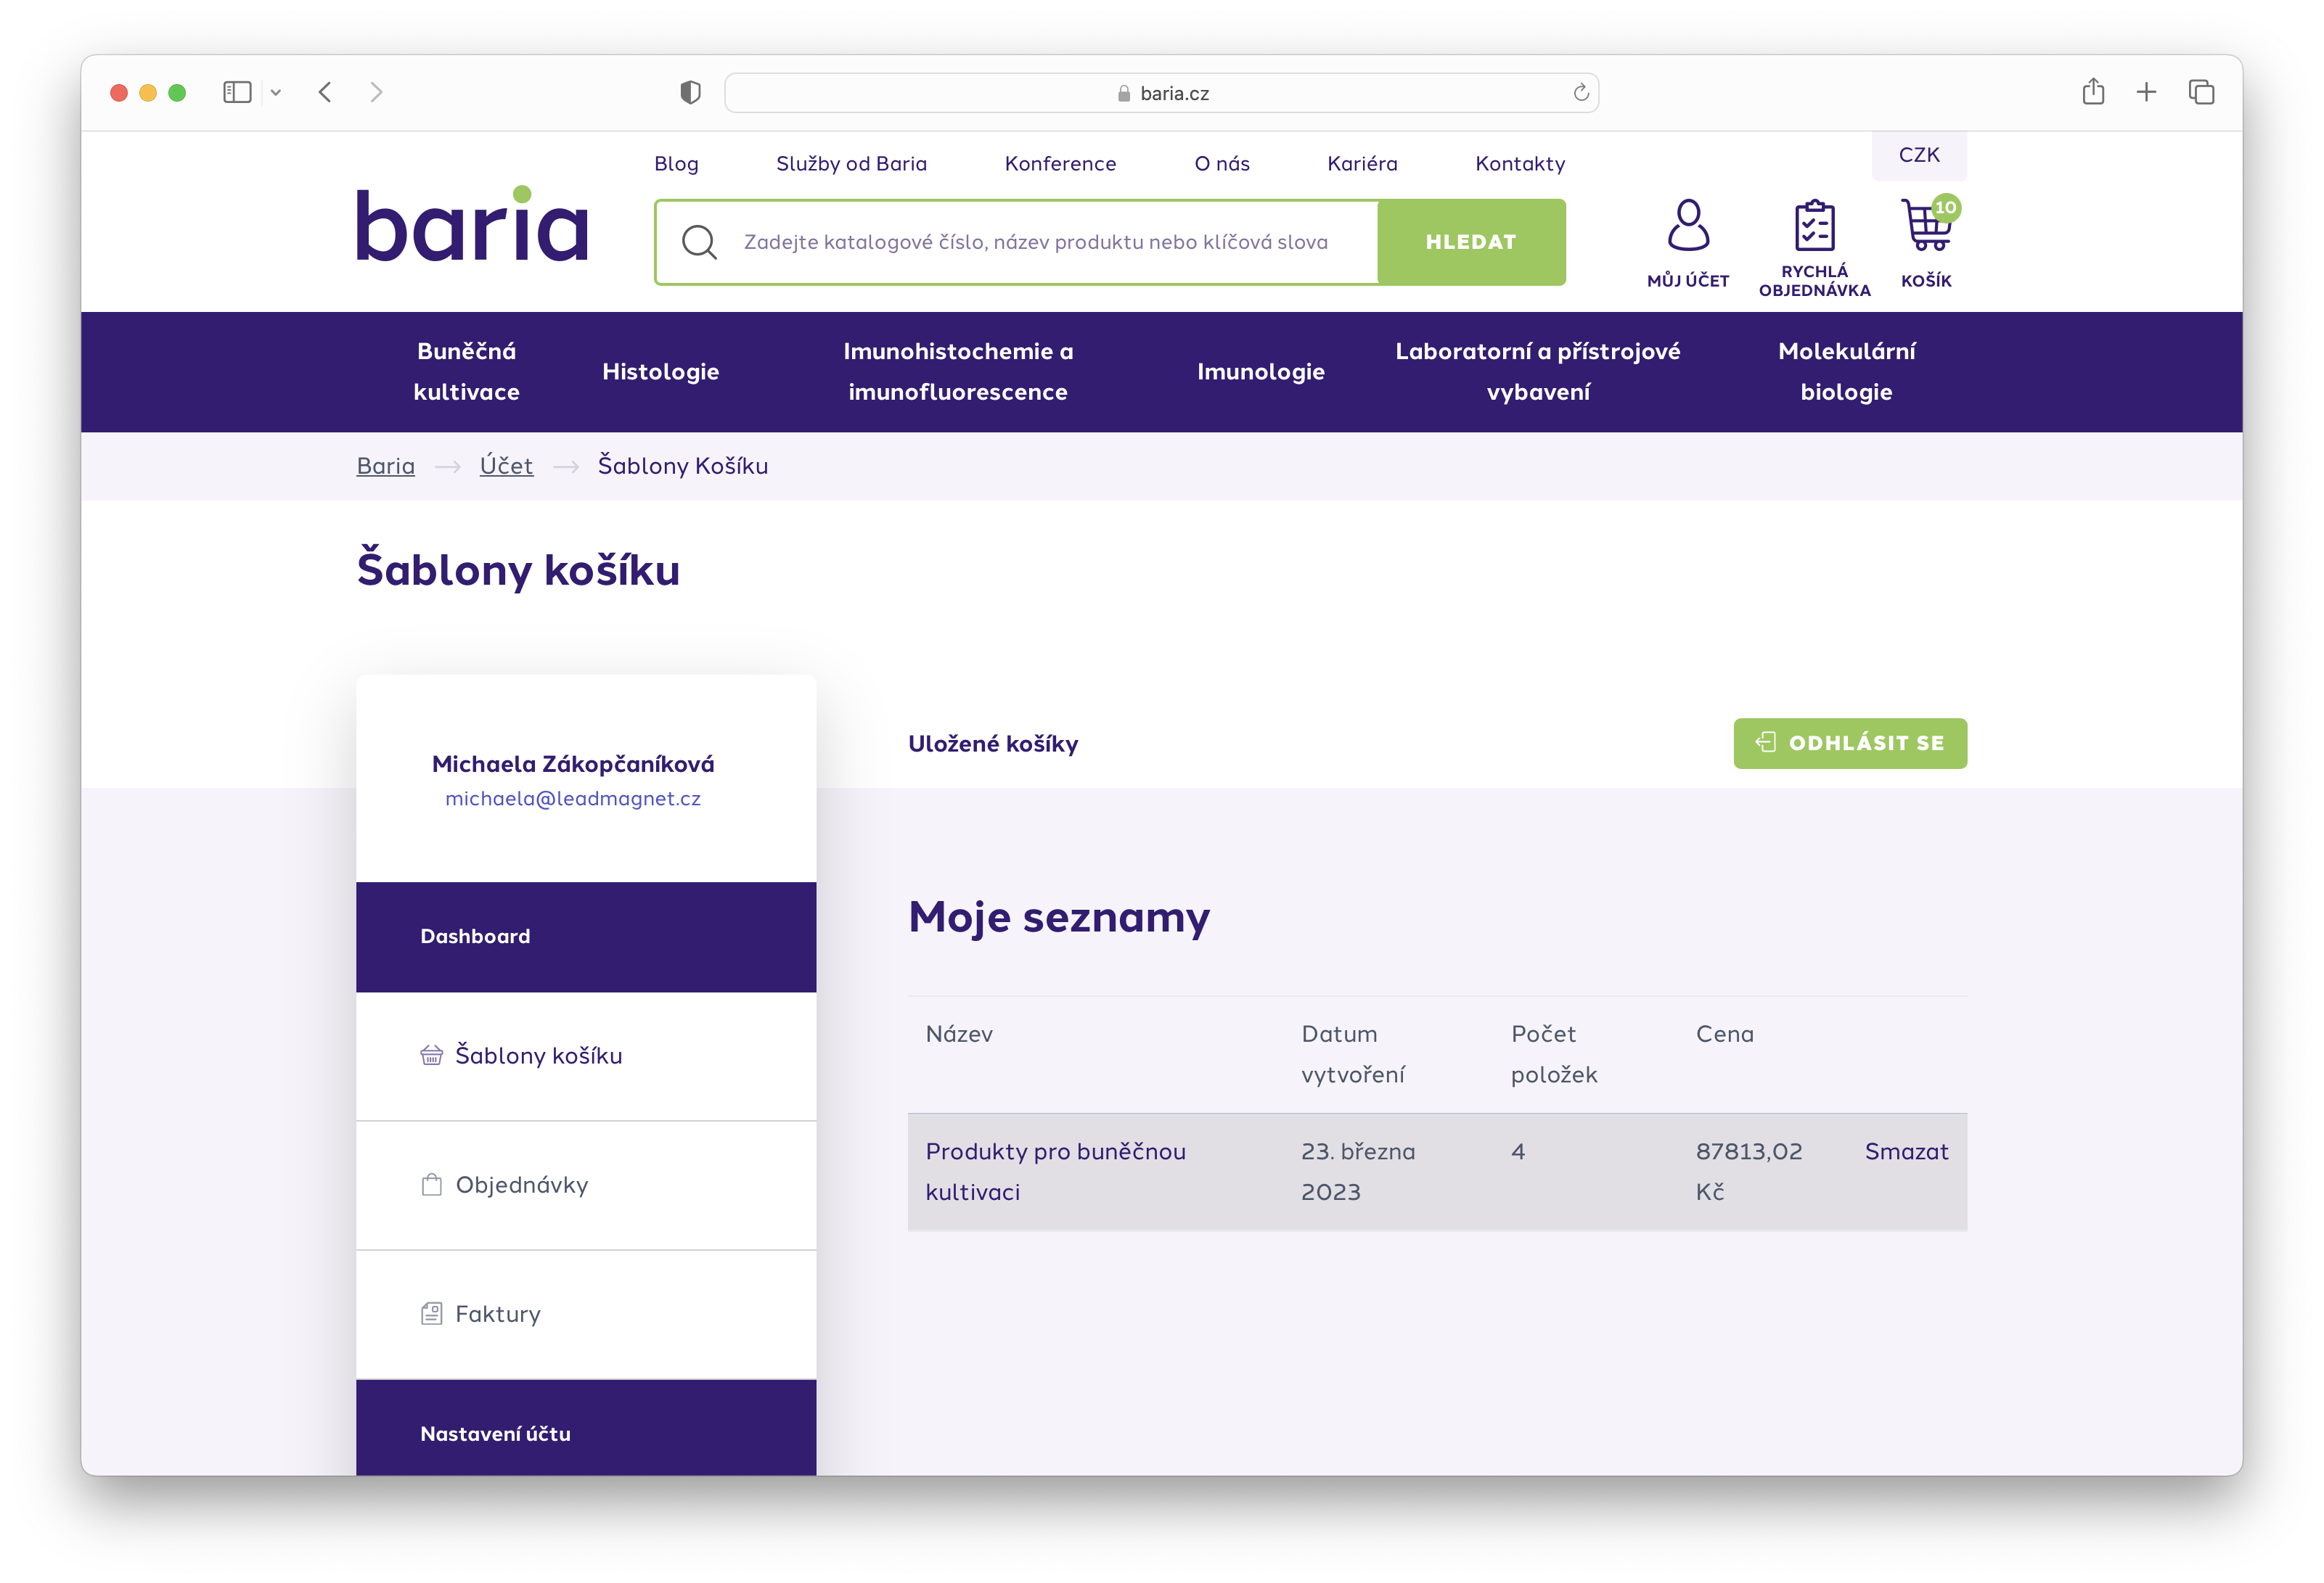2324x1583 pixels.
Task: Open Produkty pro buněčnou kultivaci list
Action: point(1055,1171)
